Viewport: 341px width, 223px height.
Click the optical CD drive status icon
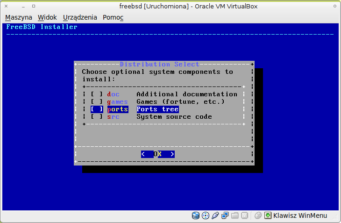[205, 216]
